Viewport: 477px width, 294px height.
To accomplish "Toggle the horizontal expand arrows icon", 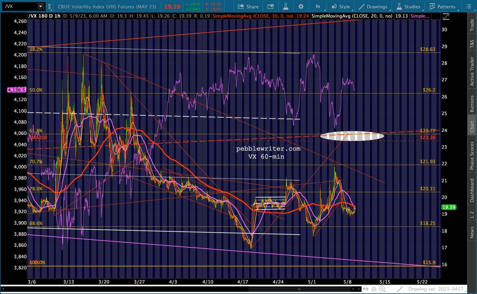I will coord(365,289).
